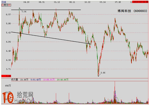Click the 07.26 date label on time axis
The width and height of the screenshot is (149, 105).
click(x=118, y=2)
